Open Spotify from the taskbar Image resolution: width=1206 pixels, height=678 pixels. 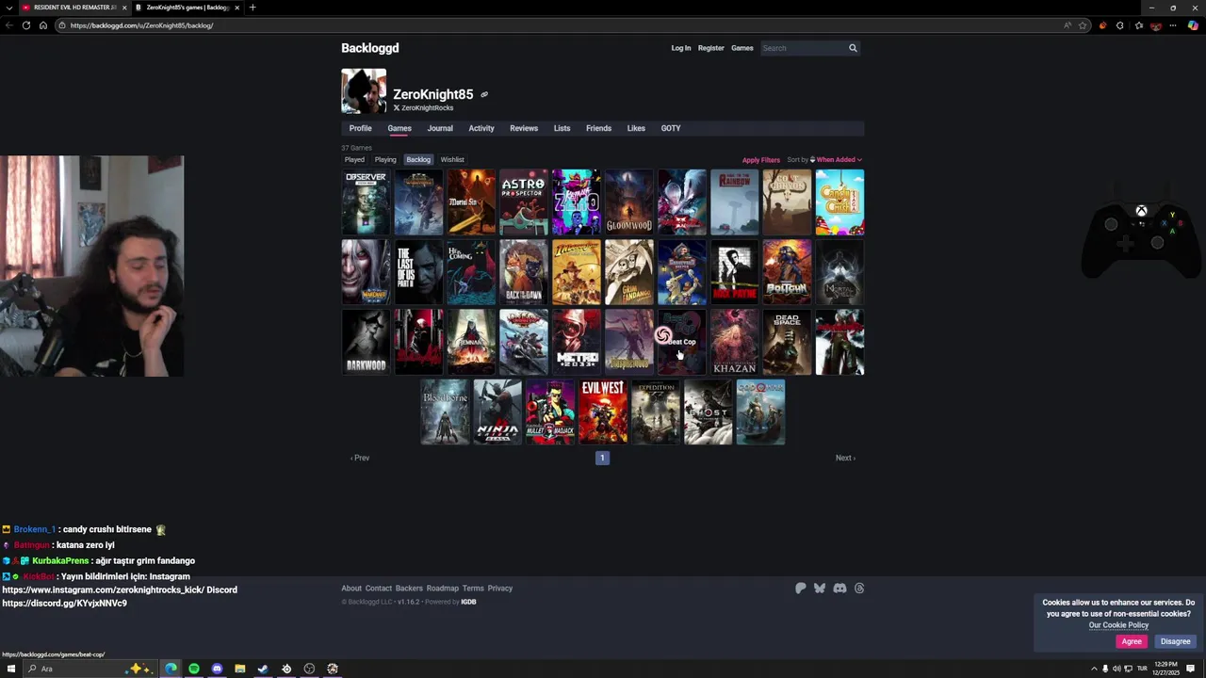tap(194, 669)
